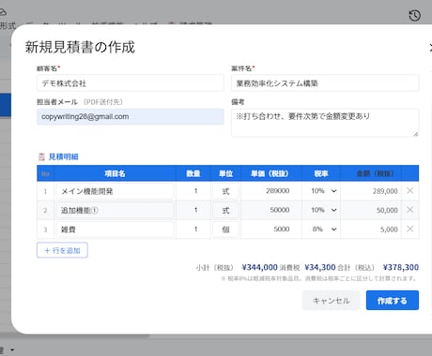Remove the メイン機能開発 row

(409, 190)
